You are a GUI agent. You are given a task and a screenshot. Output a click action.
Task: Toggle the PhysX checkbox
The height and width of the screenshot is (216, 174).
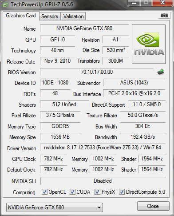click(97, 192)
